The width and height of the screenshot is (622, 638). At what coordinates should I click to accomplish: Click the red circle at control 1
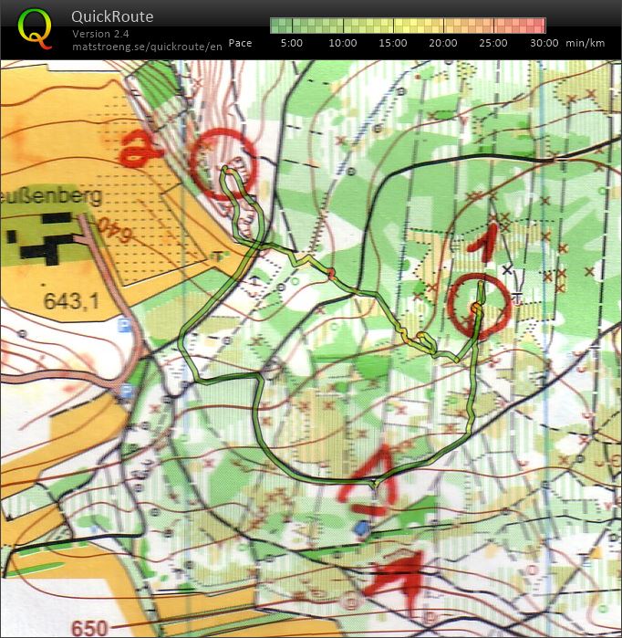[x=479, y=304]
